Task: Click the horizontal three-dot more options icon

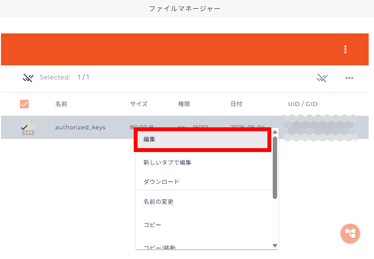Action: click(349, 78)
